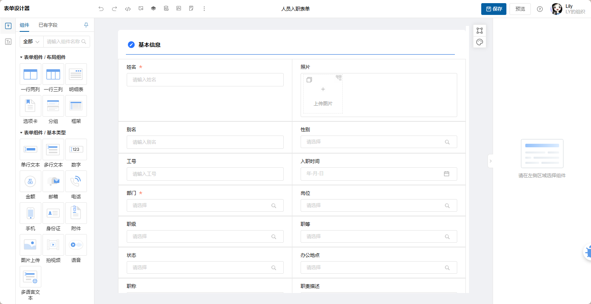Collapse the 表单组件 / 基本类型 section
This screenshot has height=304, width=591.
point(21,133)
